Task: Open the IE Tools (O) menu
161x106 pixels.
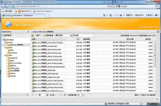Action: [x=150, y=15]
